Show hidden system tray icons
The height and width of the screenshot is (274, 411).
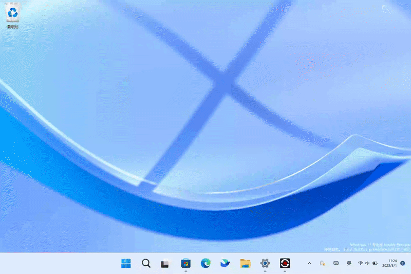[309, 263]
